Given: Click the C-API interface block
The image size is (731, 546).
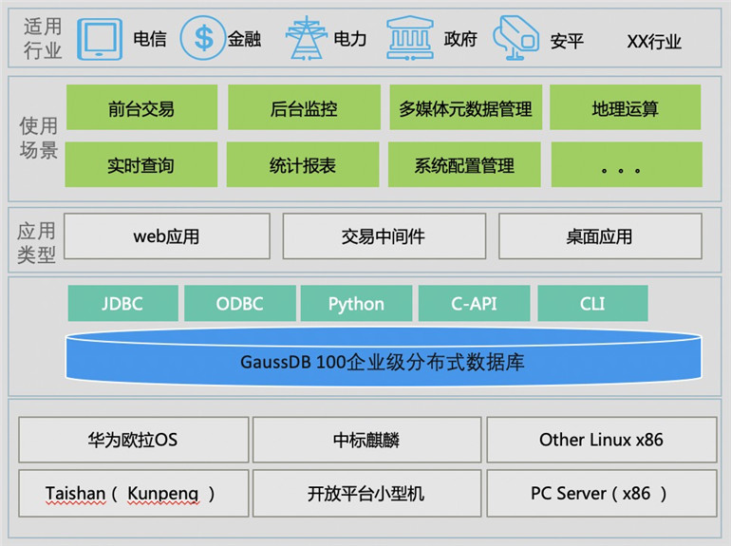Looking at the screenshot, I should (474, 304).
